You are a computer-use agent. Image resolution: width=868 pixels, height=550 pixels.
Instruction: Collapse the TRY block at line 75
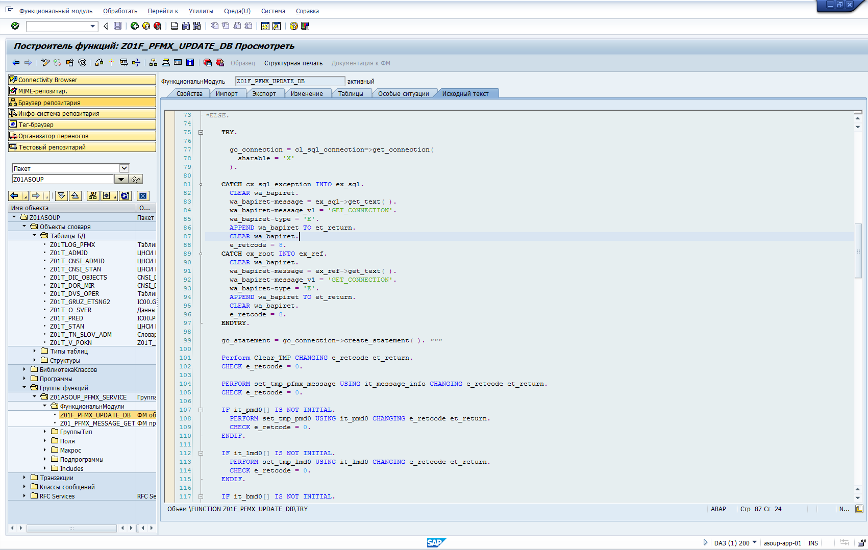point(201,133)
